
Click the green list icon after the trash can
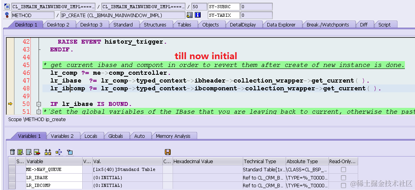point(20,152)
